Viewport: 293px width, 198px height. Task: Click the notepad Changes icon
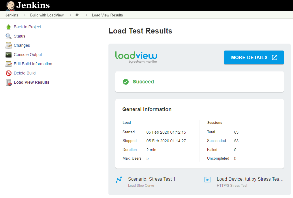point(9,45)
